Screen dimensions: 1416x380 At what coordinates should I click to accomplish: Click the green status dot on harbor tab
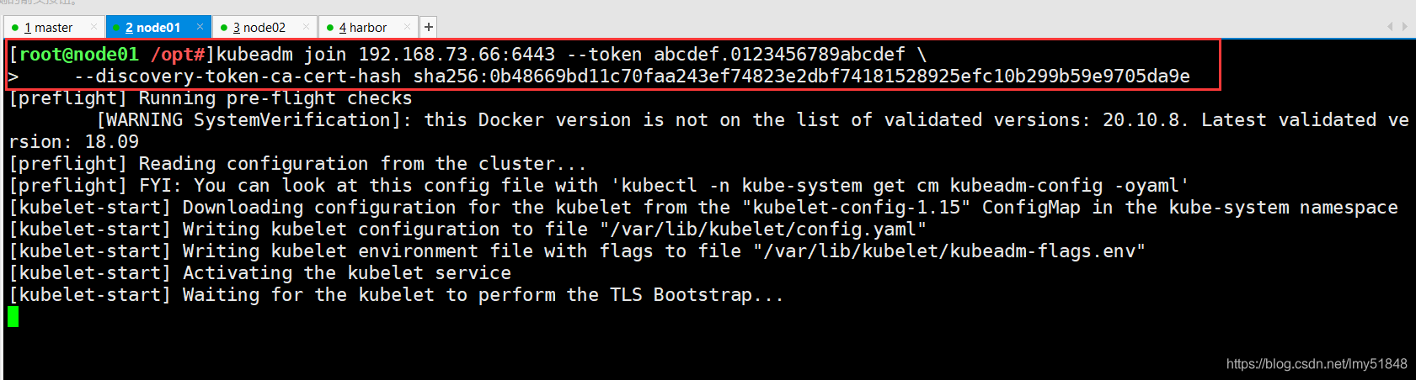[x=330, y=28]
